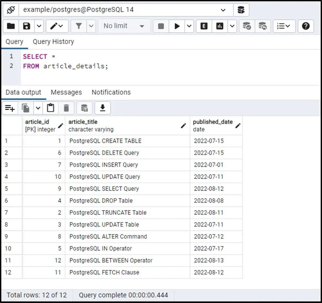Toggle the connection status icon
This screenshot has height=303, width=322.
(11, 10)
